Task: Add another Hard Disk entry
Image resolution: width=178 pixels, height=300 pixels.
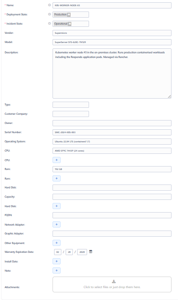Action: click(56, 206)
